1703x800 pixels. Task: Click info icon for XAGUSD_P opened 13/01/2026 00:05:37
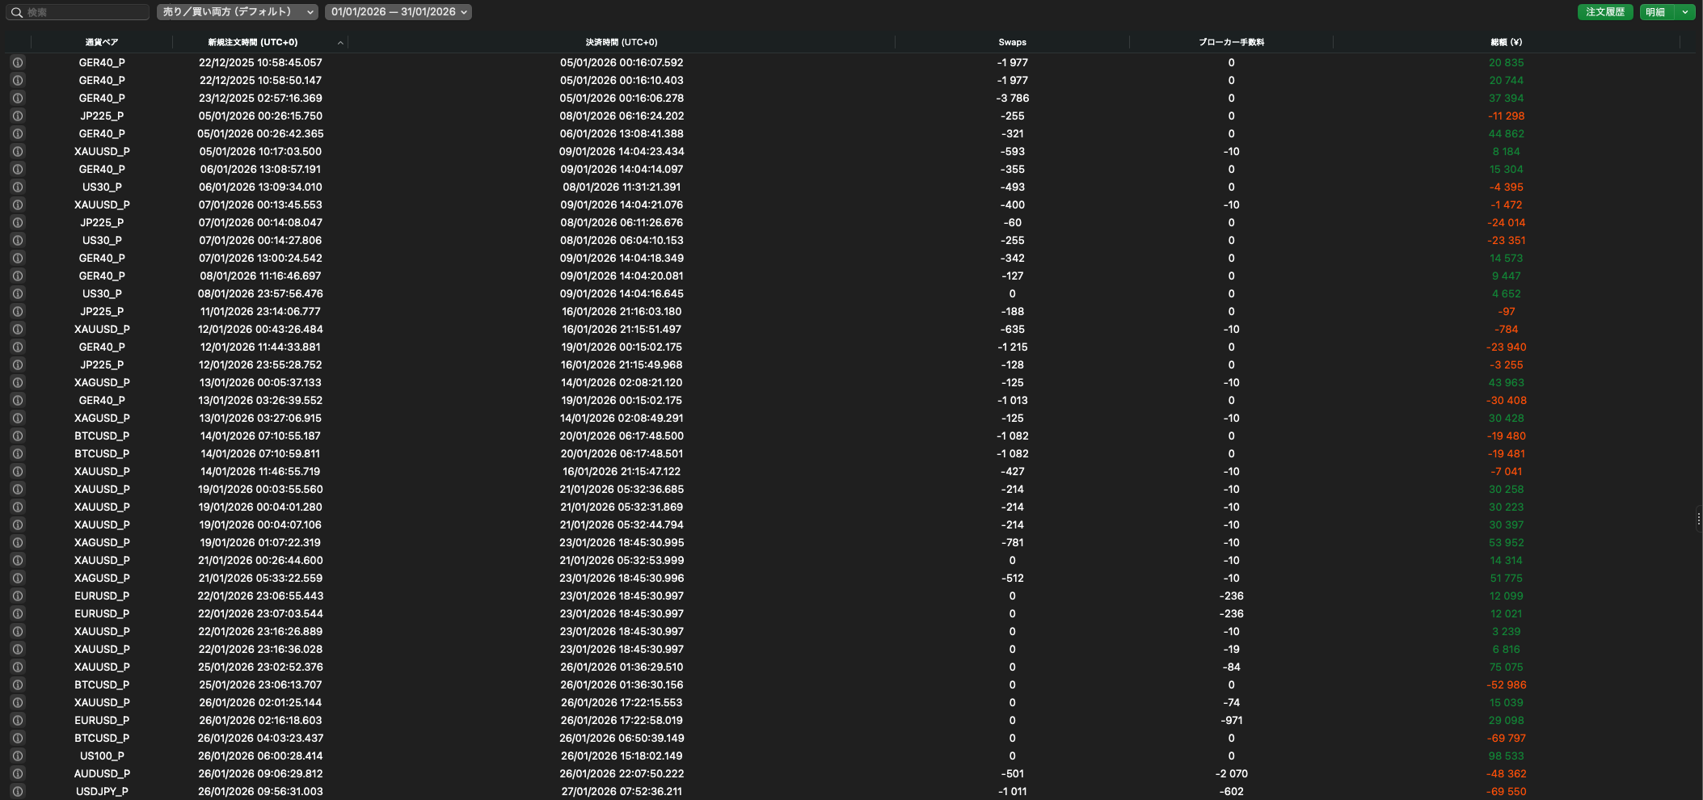(17, 382)
